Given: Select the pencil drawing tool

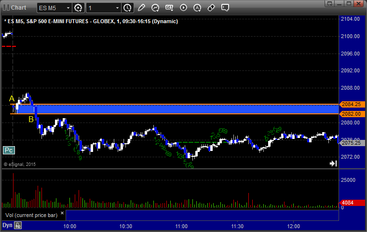Looking at the screenshot, I should [x=141, y=8].
